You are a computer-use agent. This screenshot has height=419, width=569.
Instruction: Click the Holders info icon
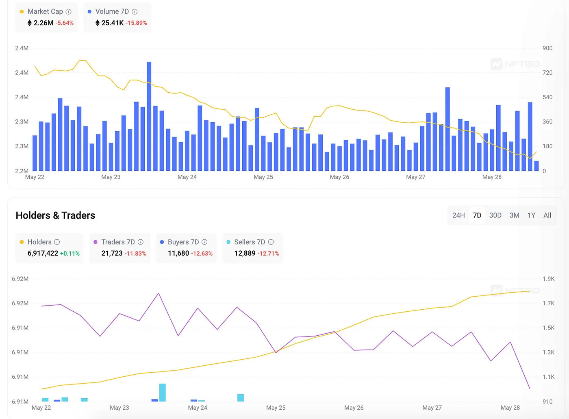coord(57,242)
